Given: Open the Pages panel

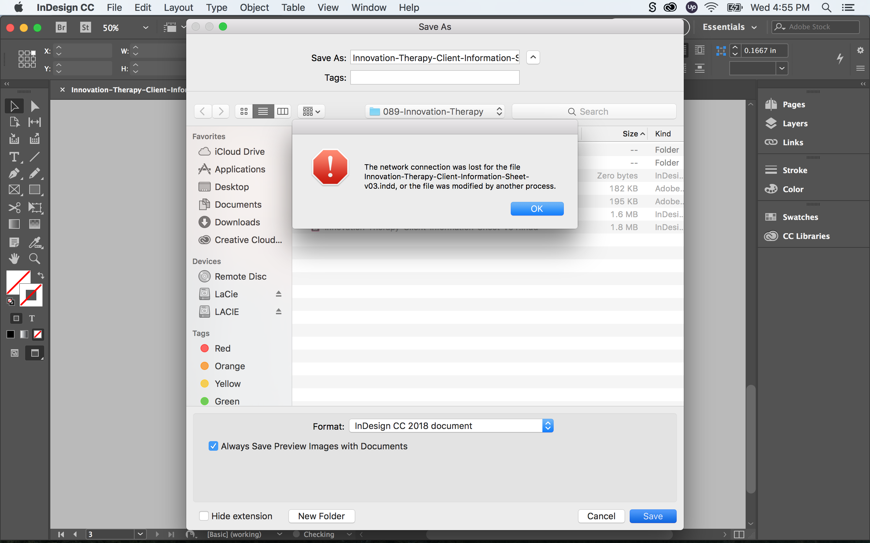Looking at the screenshot, I should click(x=793, y=104).
